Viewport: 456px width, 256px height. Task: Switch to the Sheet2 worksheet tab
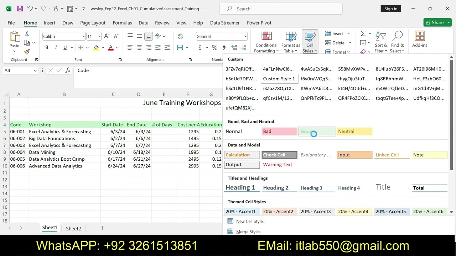pos(73,228)
